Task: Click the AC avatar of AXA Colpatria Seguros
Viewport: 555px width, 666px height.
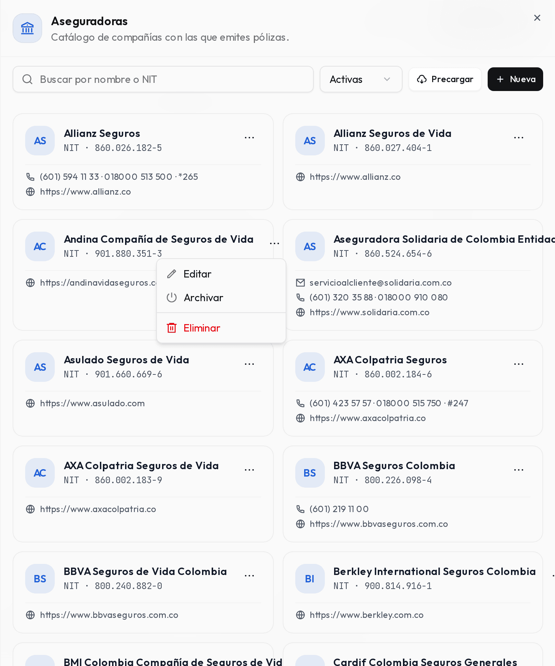Action: [310, 367]
